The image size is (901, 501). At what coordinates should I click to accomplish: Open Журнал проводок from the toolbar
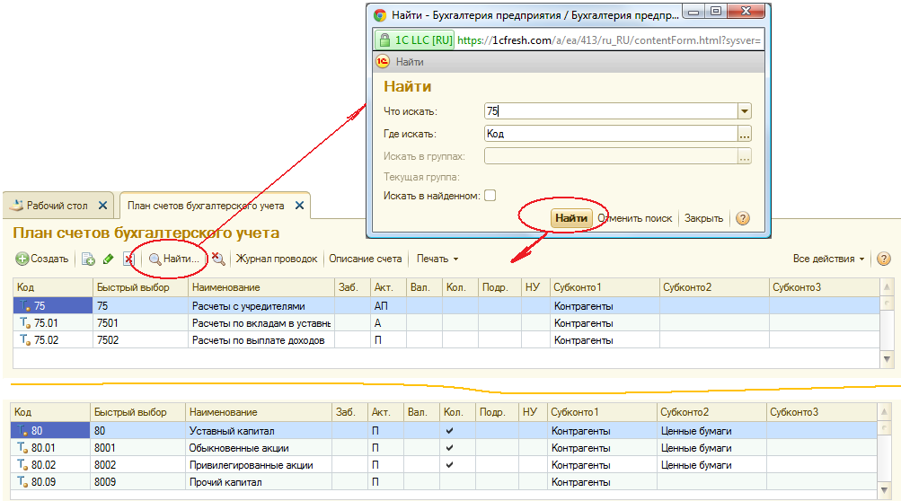(276, 259)
